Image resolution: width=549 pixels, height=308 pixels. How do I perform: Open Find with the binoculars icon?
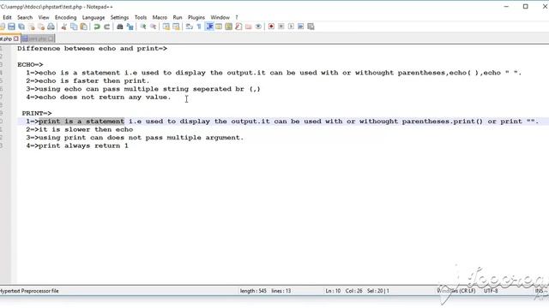(120, 27)
